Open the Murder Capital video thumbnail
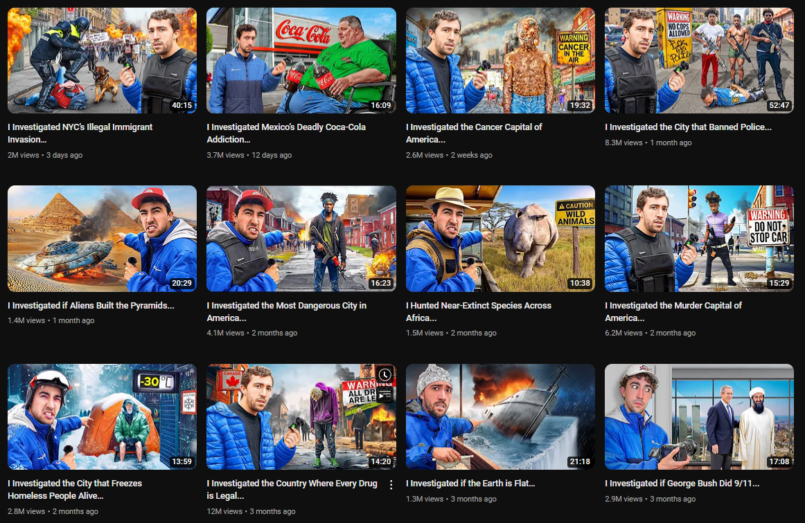 699,239
